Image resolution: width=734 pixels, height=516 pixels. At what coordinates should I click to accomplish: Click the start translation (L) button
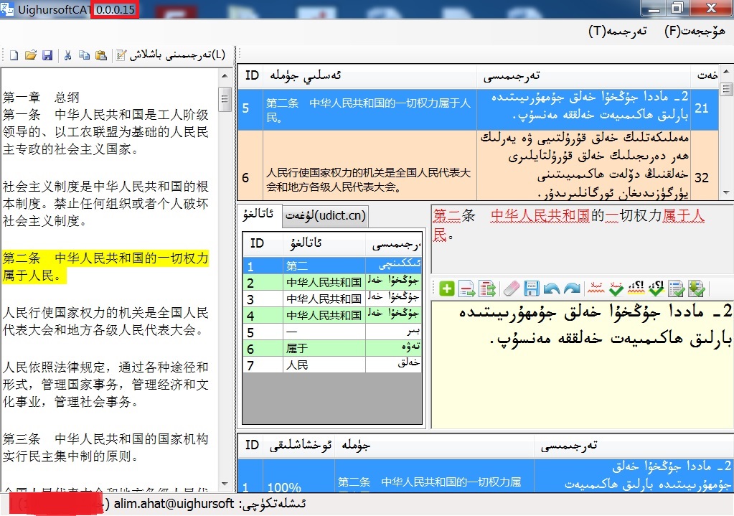pos(170,55)
